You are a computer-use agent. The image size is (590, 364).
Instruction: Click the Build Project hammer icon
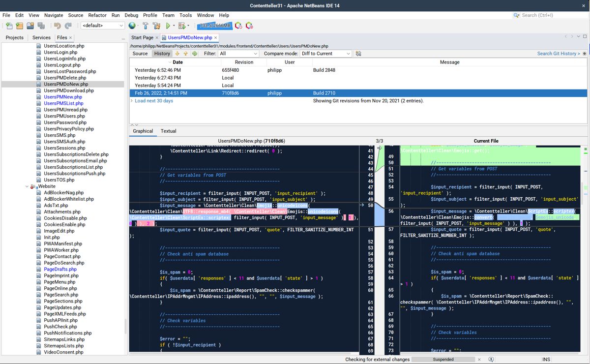coord(146,26)
